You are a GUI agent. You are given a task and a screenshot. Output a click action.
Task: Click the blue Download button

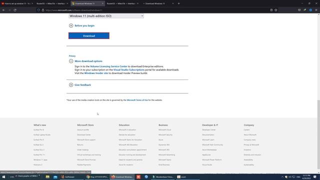pos(89,35)
